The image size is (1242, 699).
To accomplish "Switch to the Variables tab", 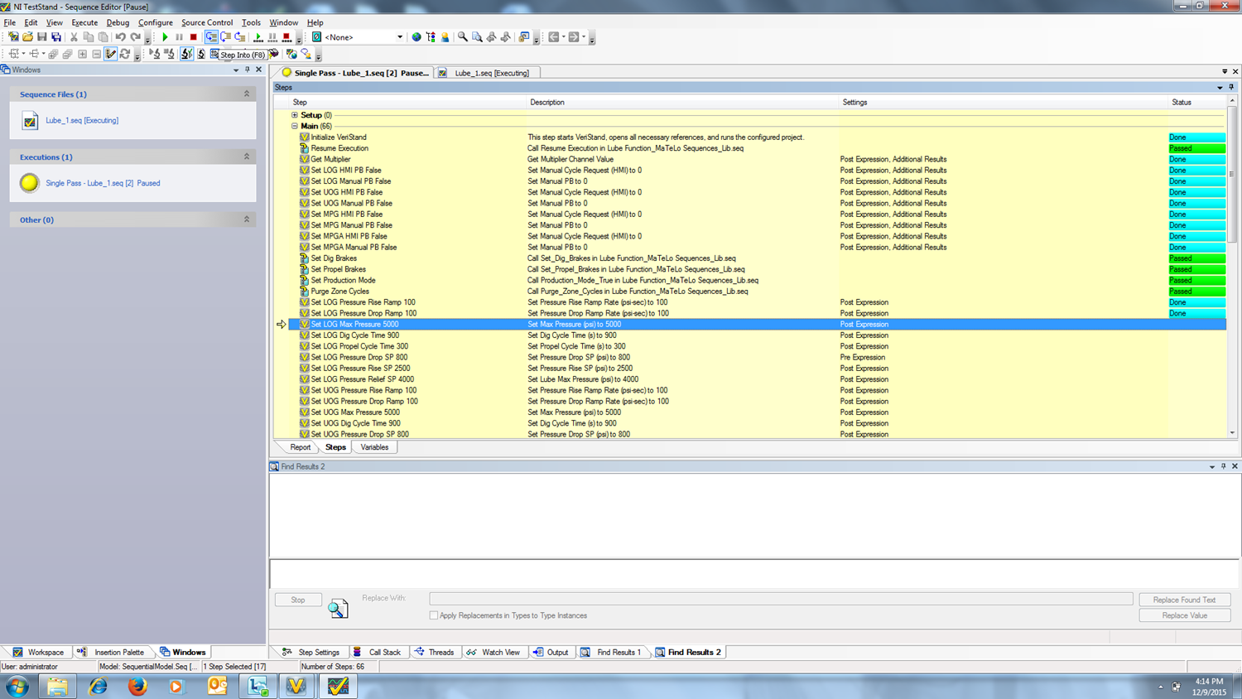I will (x=374, y=447).
